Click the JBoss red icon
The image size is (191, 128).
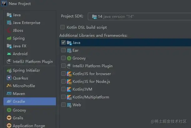[9, 31]
